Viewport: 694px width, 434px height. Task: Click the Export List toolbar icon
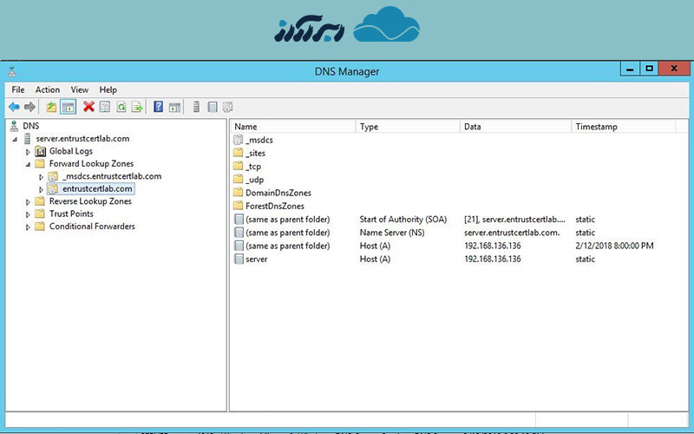(x=136, y=107)
